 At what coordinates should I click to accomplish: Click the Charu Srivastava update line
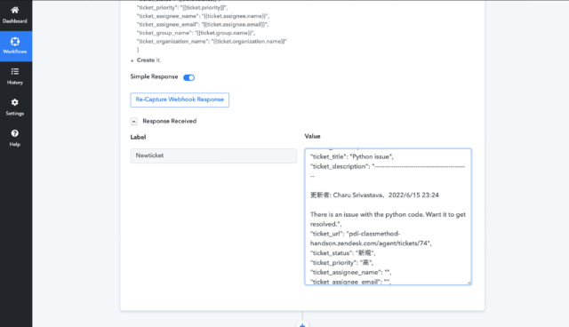pos(374,195)
